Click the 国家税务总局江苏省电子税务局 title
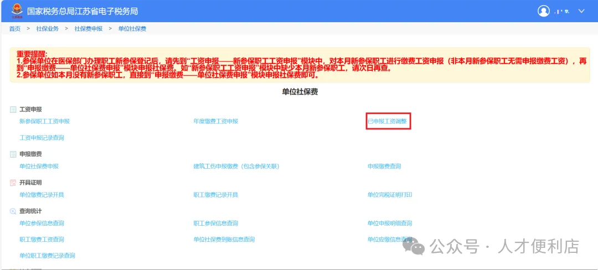This screenshot has width=598, height=270. 83,11
